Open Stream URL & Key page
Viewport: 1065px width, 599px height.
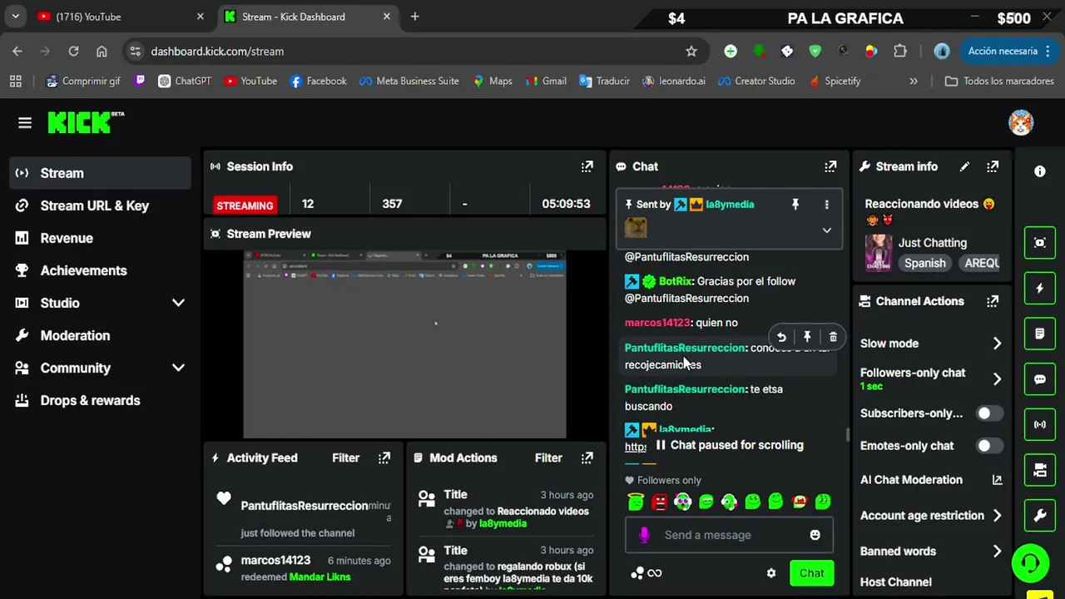pyautogui.click(x=100, y=205)
